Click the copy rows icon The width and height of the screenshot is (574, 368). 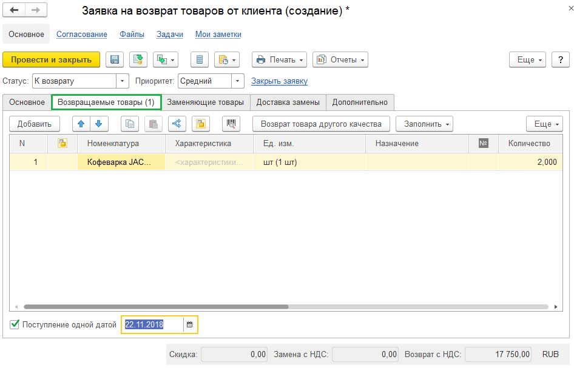(130, 124)
